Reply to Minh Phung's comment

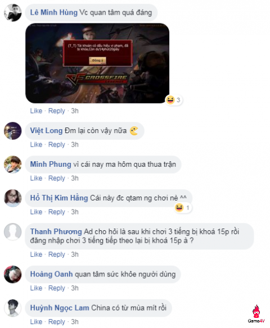[57, 178]
